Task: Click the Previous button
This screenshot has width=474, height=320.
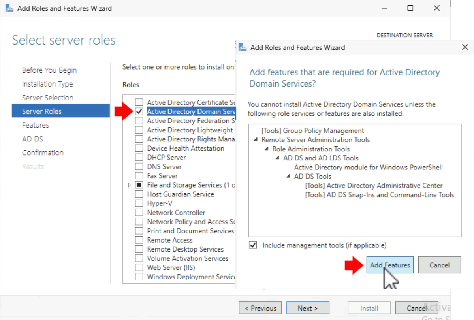Action: click(260, 308)
